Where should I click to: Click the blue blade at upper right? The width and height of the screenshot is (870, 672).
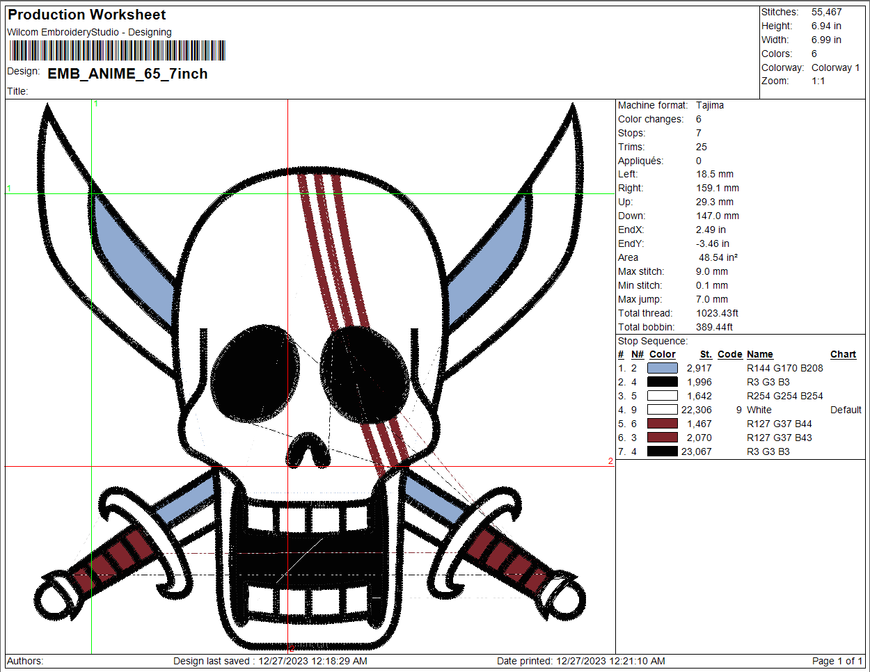pos(487,261)
